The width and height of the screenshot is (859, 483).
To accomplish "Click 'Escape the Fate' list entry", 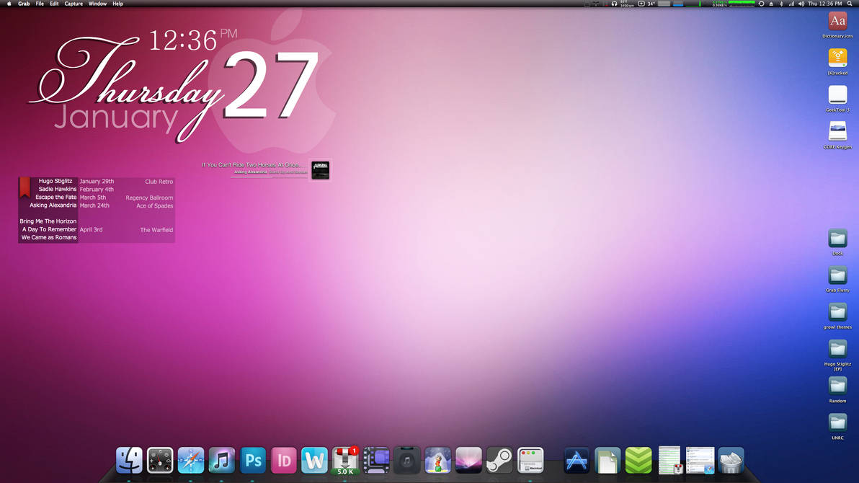I will (56, 198).
